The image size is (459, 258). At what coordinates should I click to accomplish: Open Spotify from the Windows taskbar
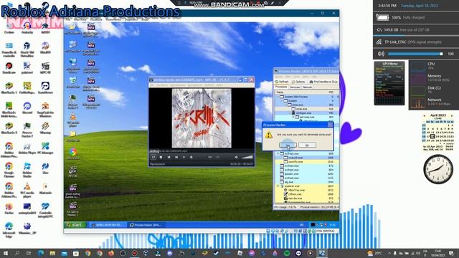click(287, 253)
